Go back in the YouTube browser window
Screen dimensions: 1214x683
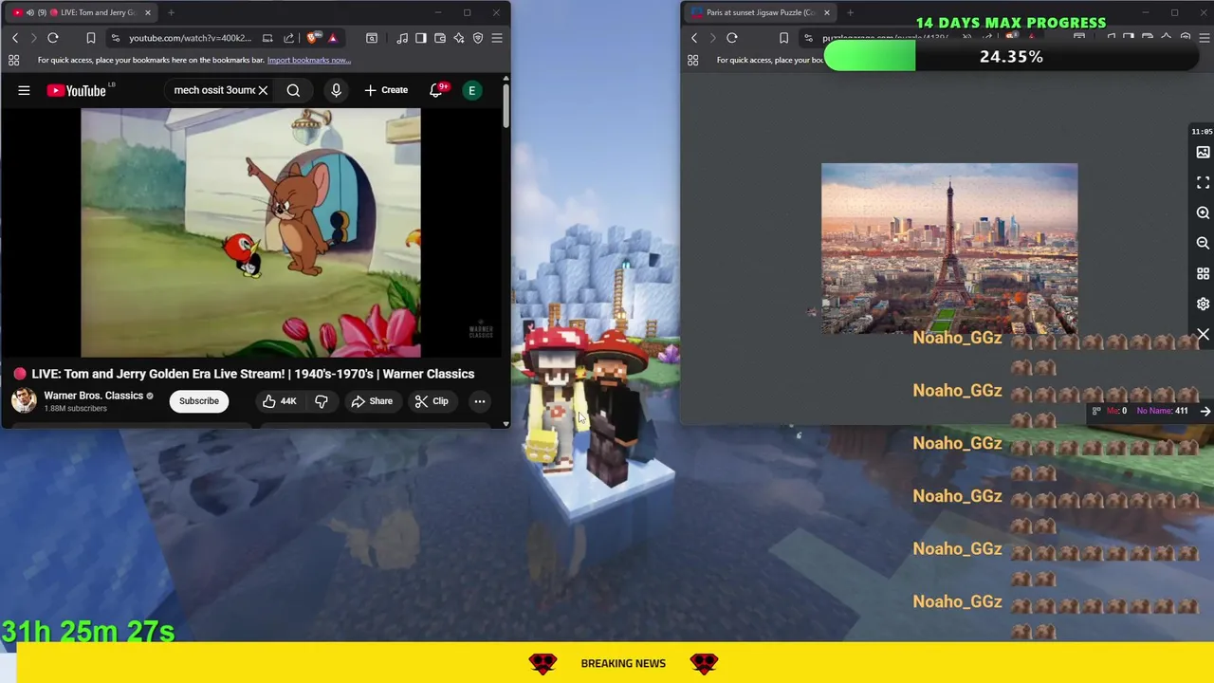pyautogui.click(x=15, y=38)
